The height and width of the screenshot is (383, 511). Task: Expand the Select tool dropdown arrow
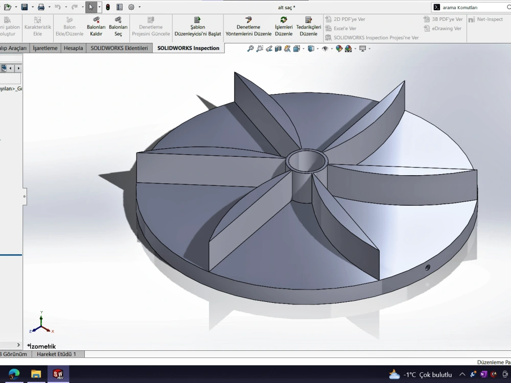[x=100, y=7]
